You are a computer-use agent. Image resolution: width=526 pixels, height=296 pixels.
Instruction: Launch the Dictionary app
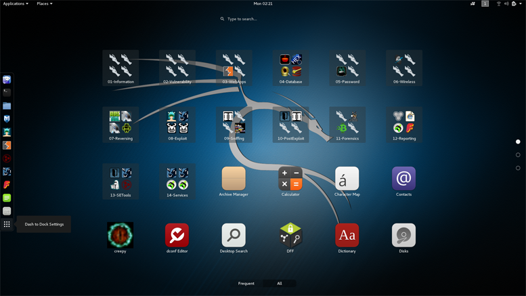347,238
